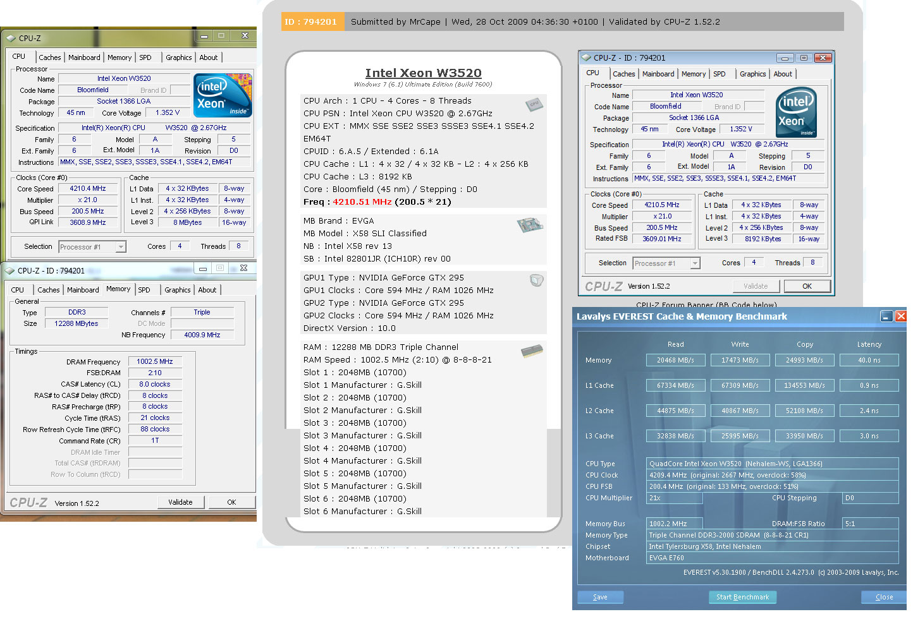Click L3 Cache latency value 3.0 ns
913x619 pixels.
869,436
